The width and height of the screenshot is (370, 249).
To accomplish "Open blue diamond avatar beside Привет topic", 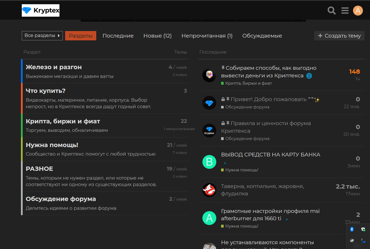I will pos(209,103).
